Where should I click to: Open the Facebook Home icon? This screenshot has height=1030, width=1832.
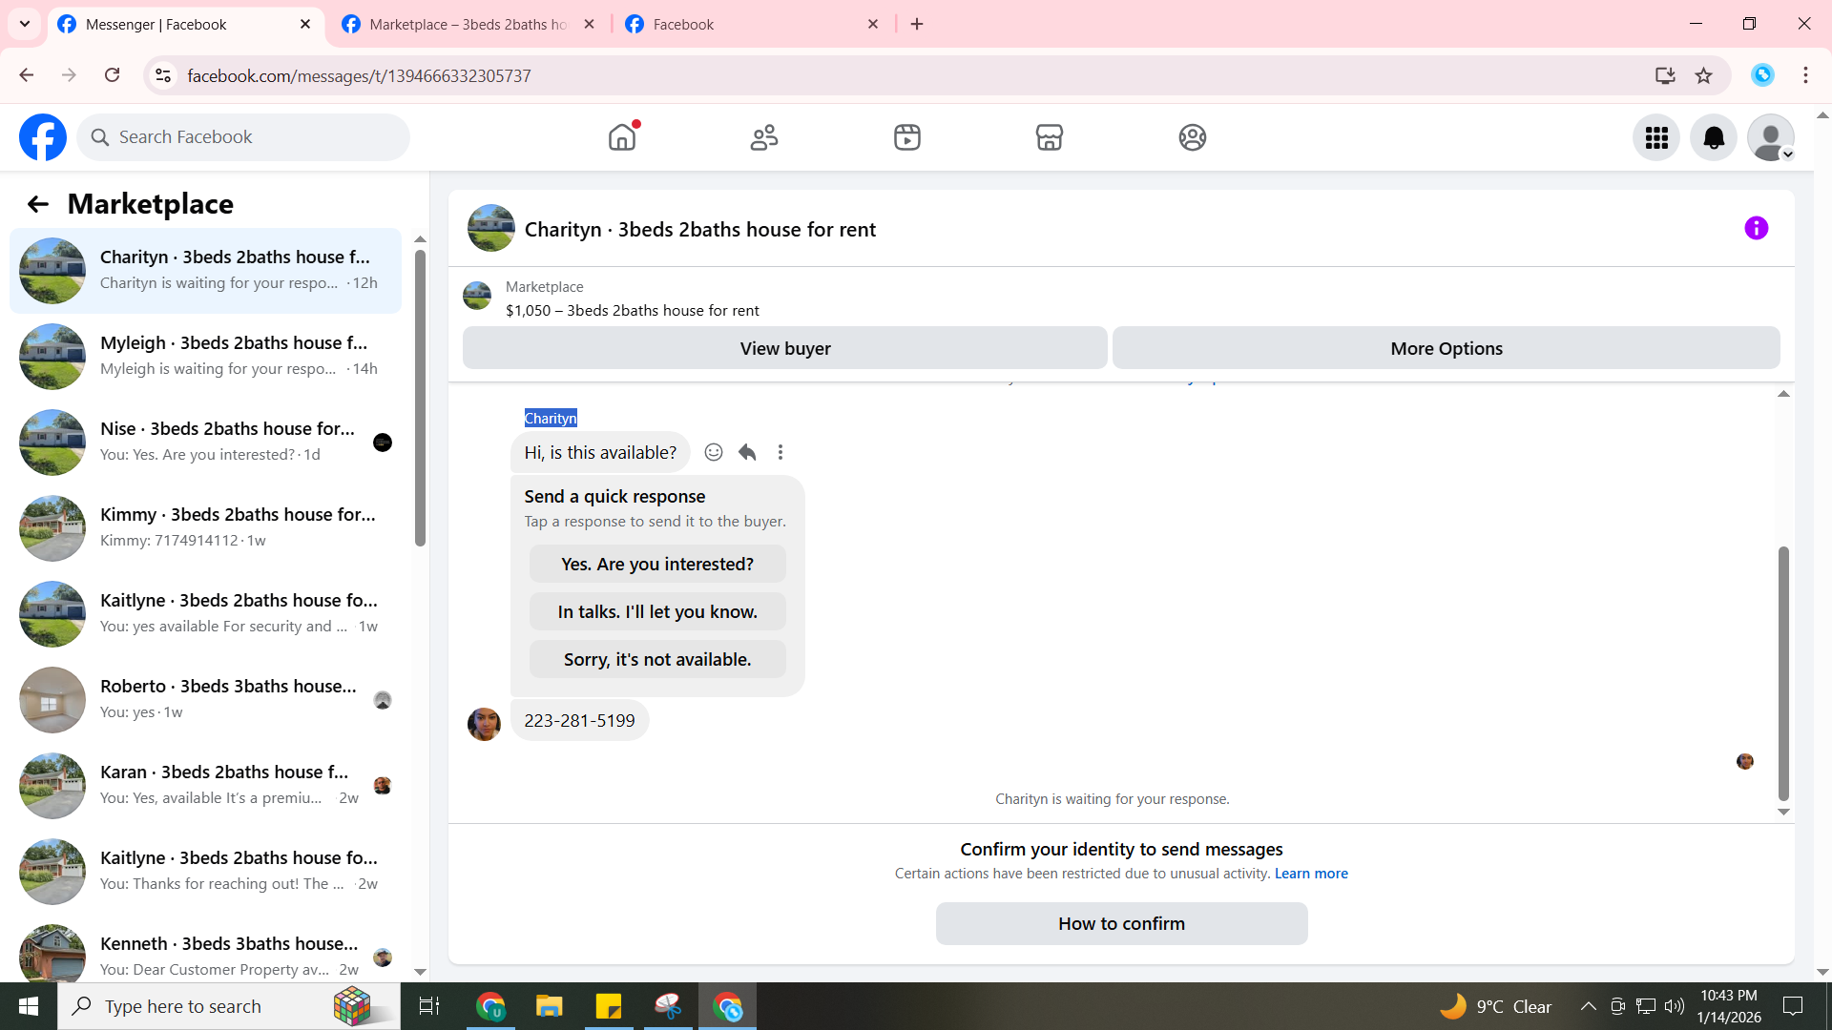pos(622,137)
